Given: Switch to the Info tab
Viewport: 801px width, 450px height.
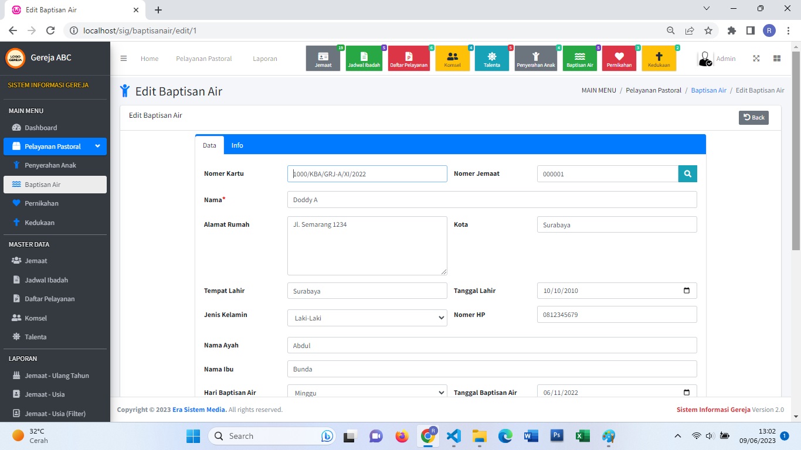Looking at the screenshot, I should 237,145.
